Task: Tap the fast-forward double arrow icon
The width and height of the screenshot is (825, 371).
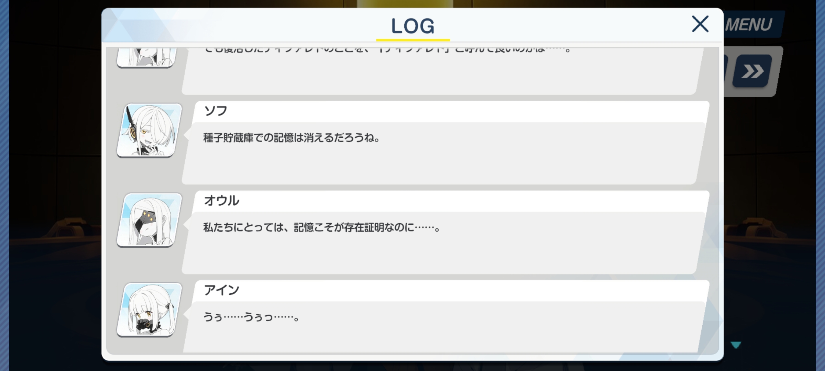Action: 752,71
